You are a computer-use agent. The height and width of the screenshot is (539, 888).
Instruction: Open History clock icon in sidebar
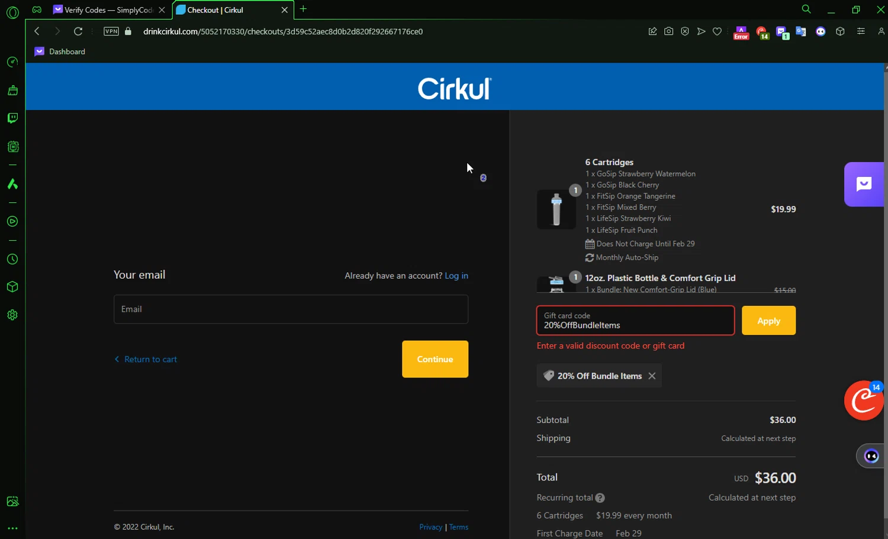click(x=12, y=259)
